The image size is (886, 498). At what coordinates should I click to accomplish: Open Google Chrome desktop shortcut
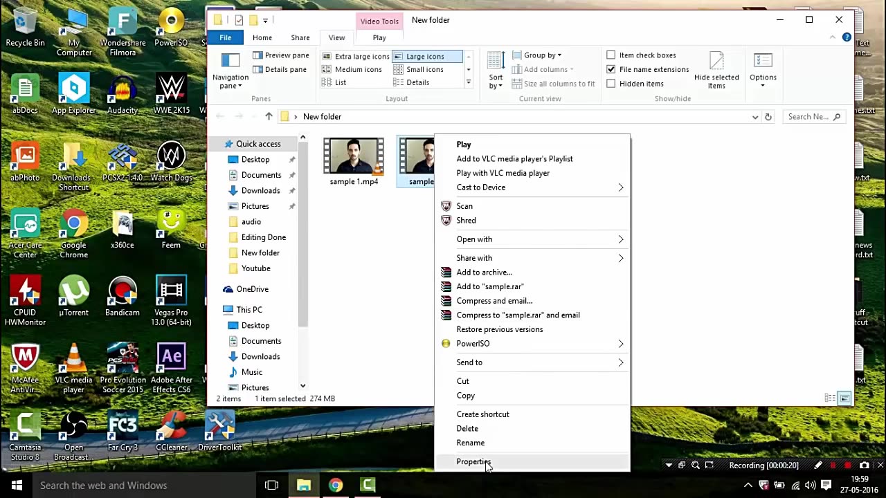pyautogui.click(x=73, y=234)
